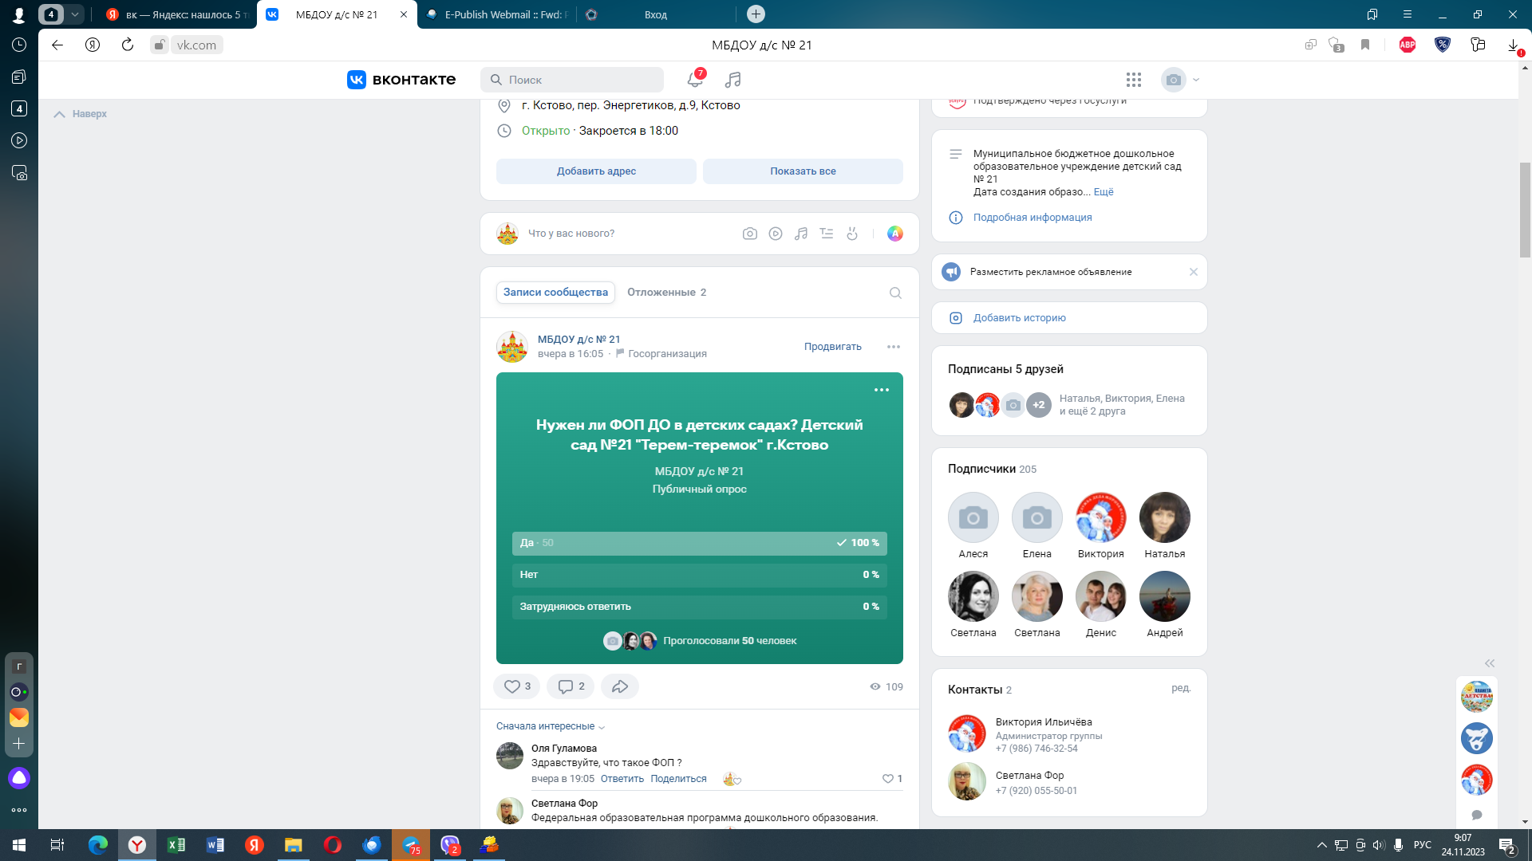Open comment sorting 'Сначала интересные'
The height and width of the screenshot is (861, 1532).
551,726
